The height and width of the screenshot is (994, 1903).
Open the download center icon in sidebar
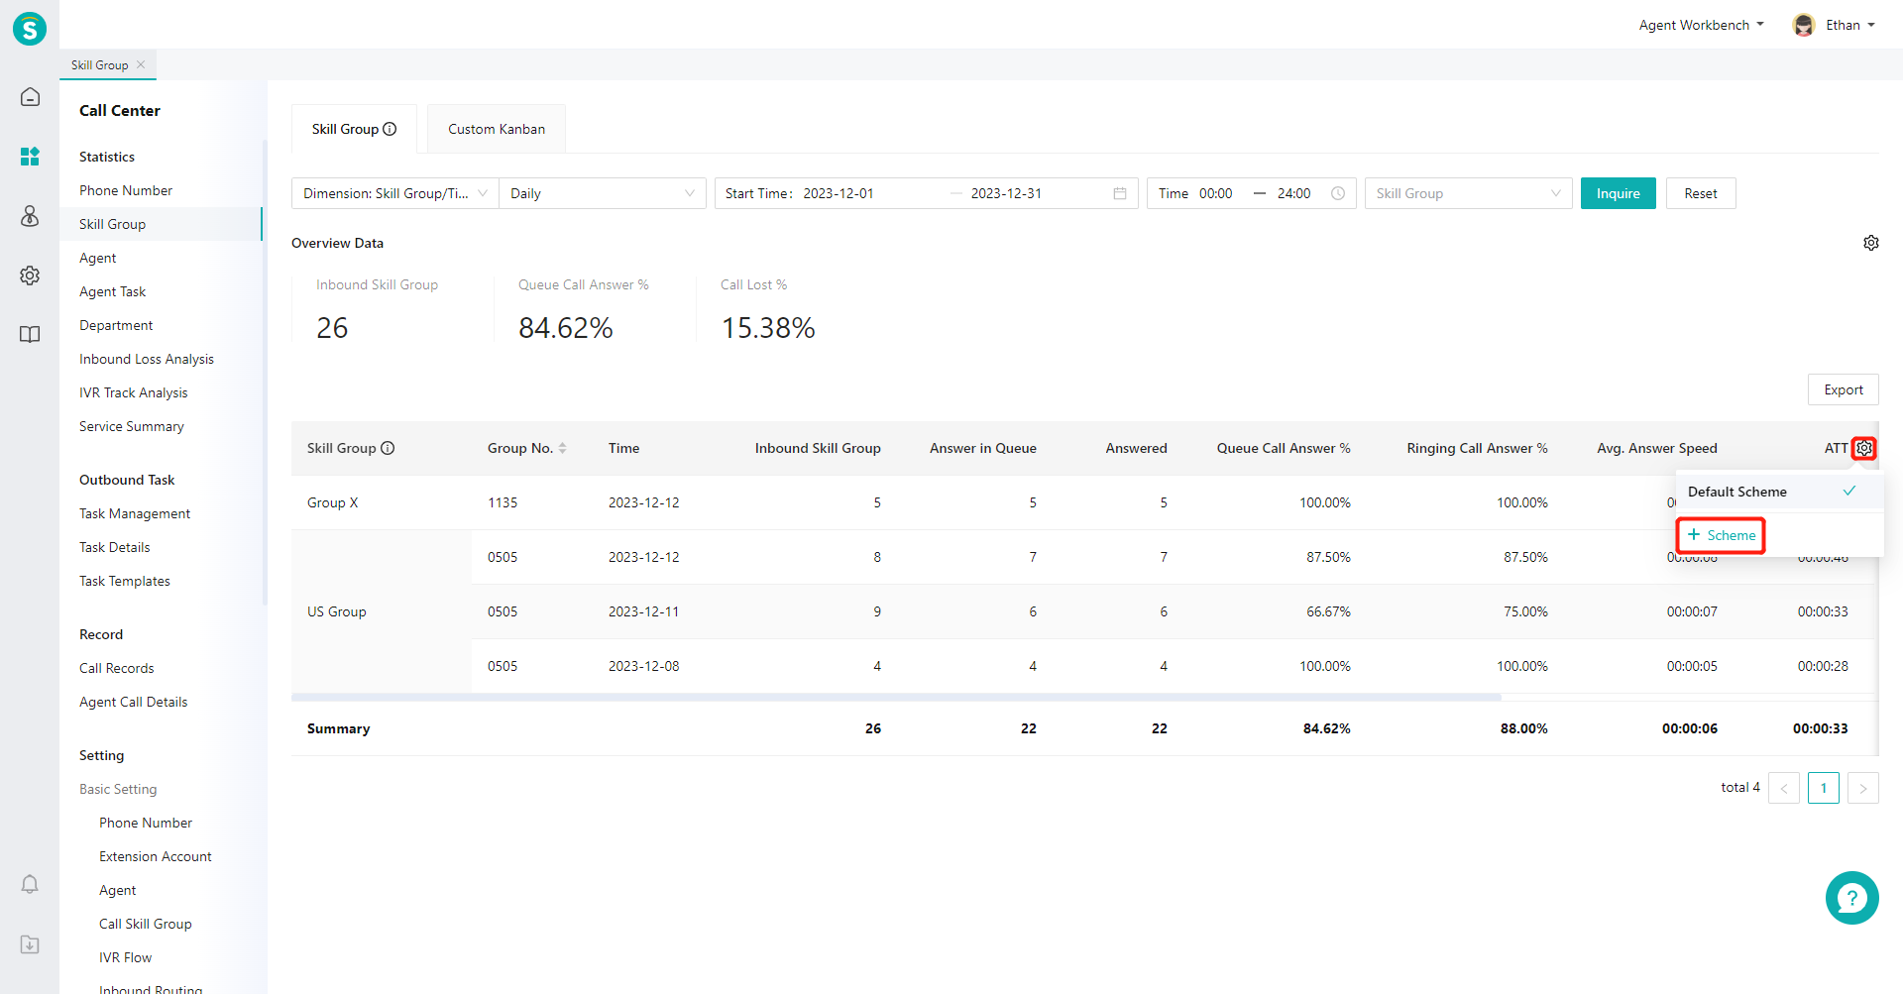pos(30,944)
